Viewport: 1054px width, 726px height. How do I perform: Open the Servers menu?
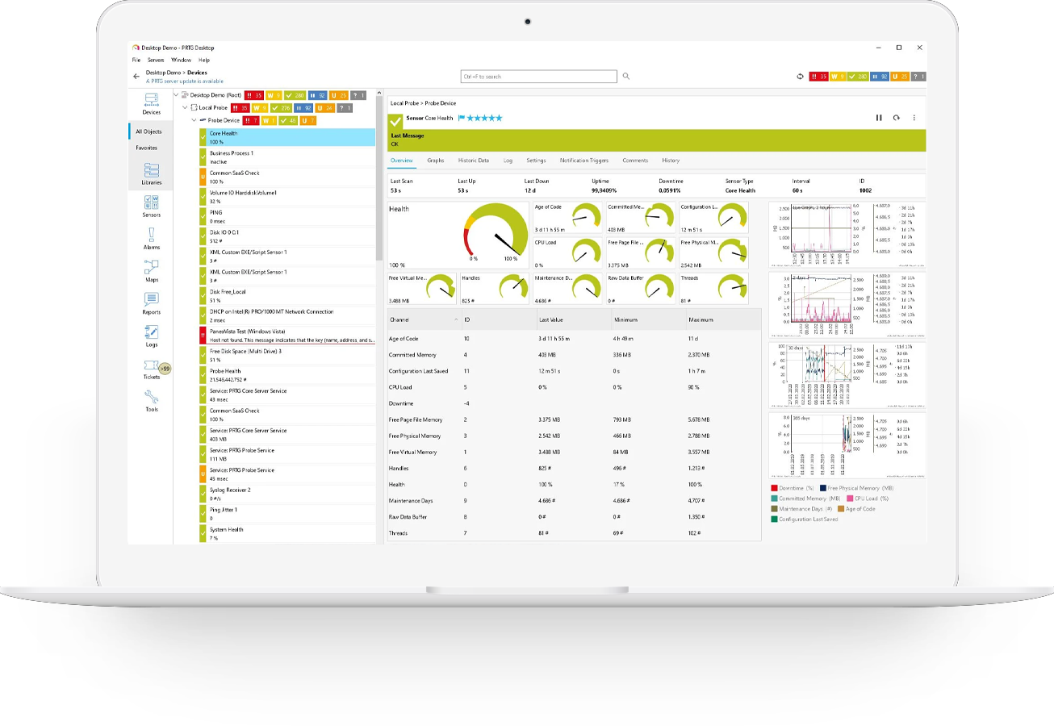[156, 60]
